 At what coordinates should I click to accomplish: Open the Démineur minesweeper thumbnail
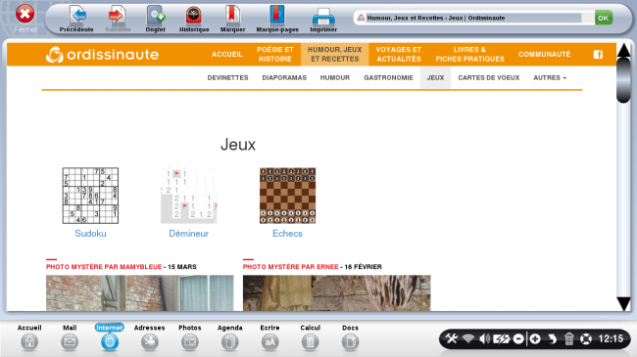click(189, 196)
